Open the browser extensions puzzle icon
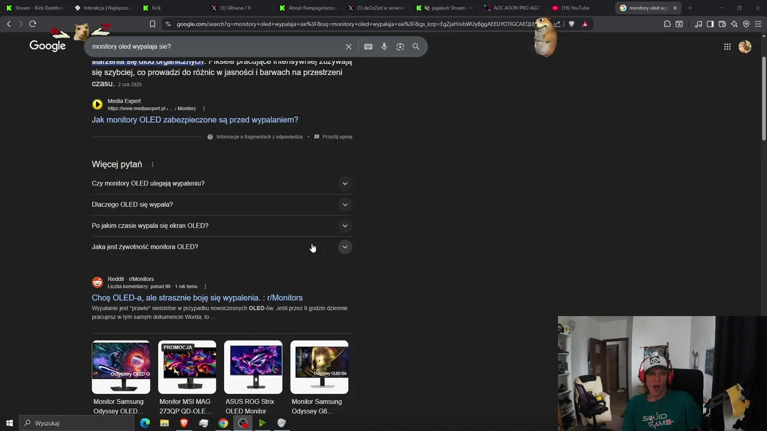 (x=667, y=24)
